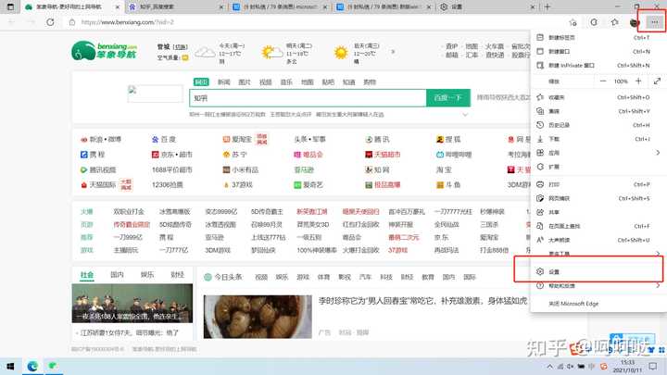This screenshot has width=667, height=375.
Task: Open the 腾讯 site link
Action: [378, 140]
